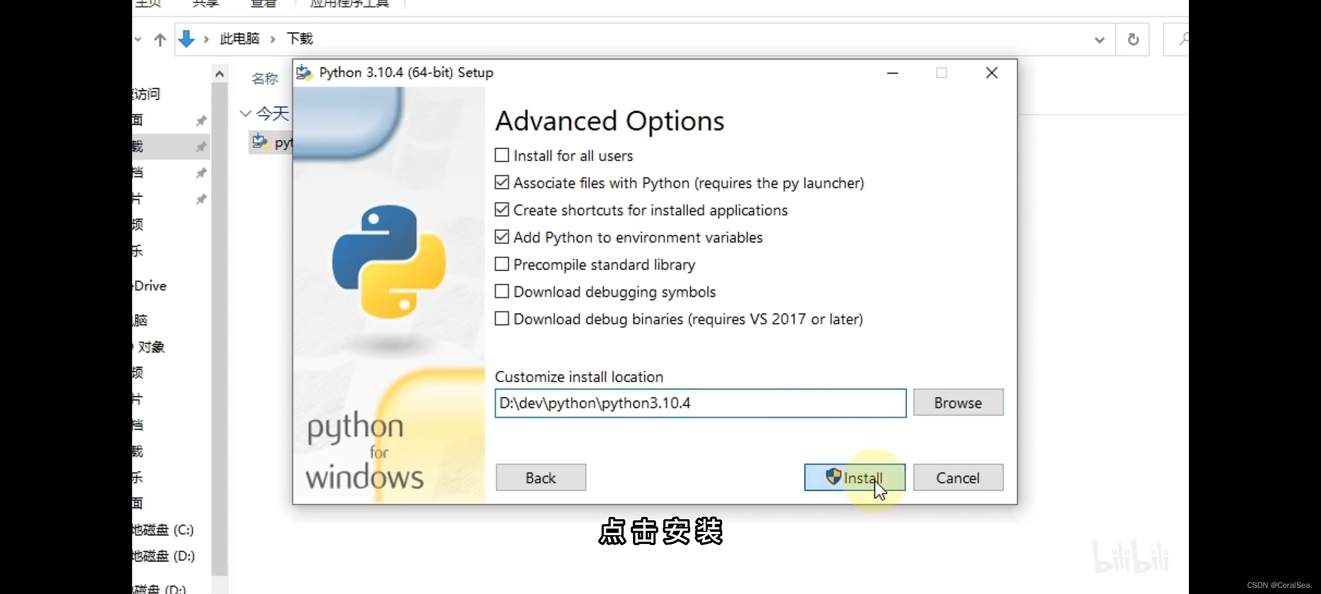Click the install location text field
This screenshot has width=1321, height=594.
click(x=700, y=403)
